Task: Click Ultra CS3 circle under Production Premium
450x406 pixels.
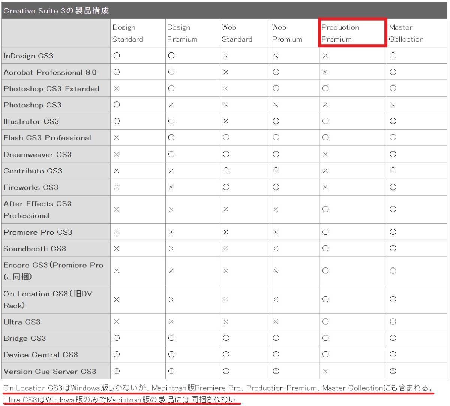Action: 325,322
